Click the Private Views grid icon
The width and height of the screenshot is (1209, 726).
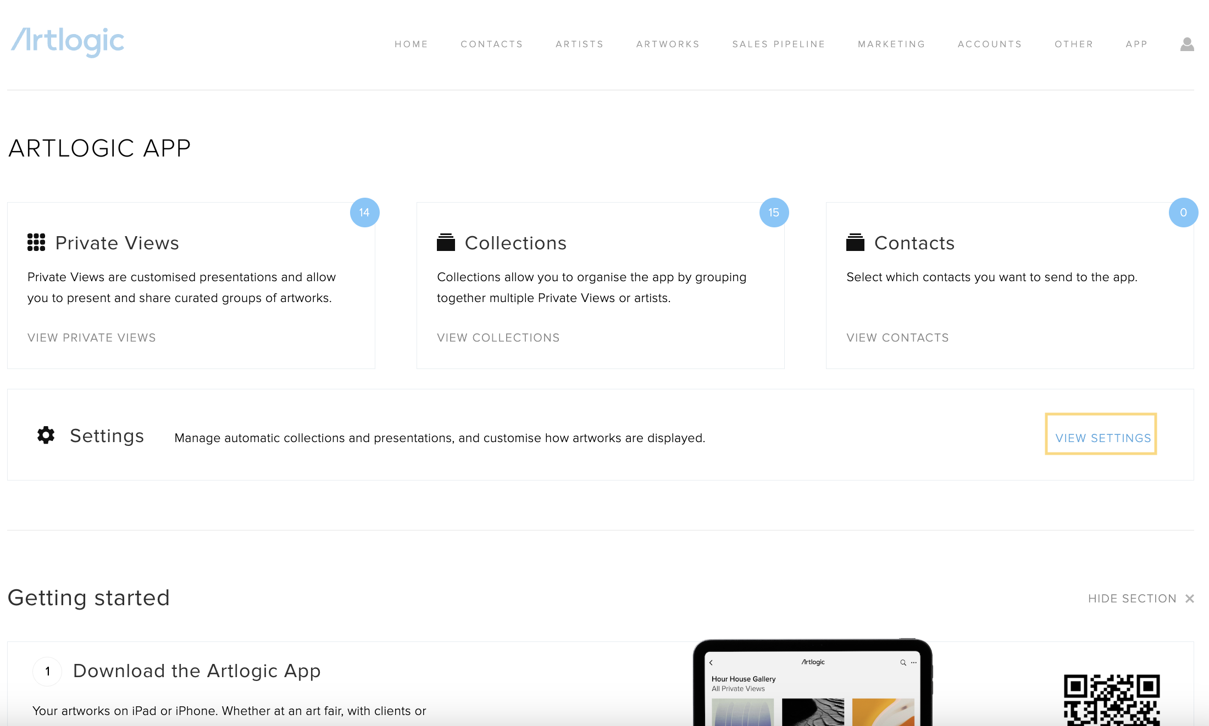(36, 242)
